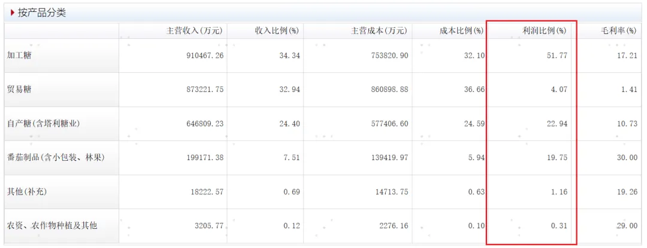Click the 毛利率(%) column header
The image size is (647, 248).
(618, 31)
